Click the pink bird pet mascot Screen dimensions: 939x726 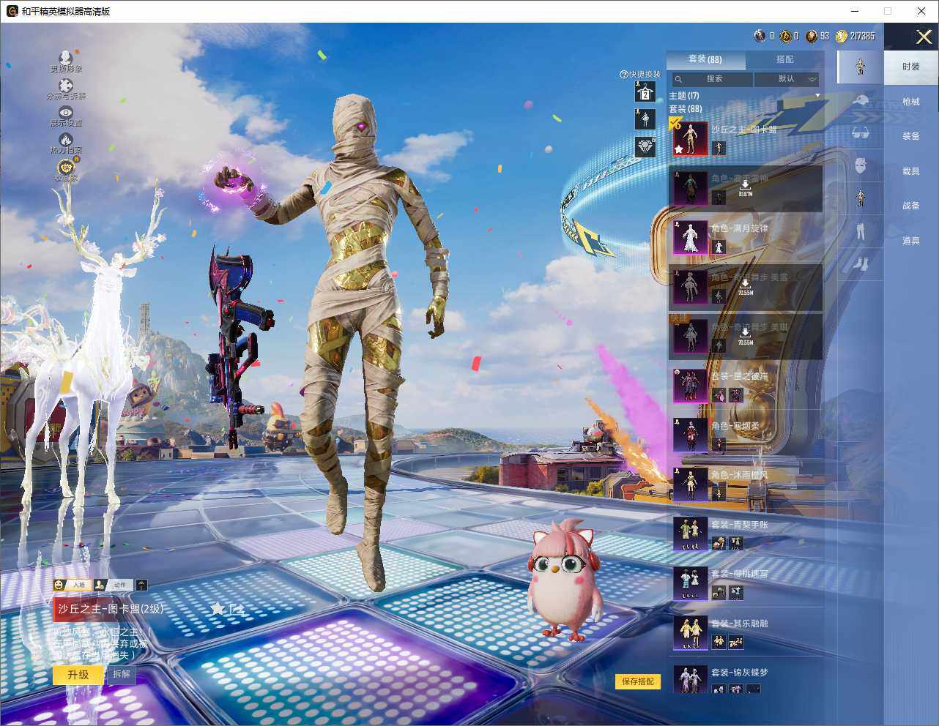tap(565, 580)
